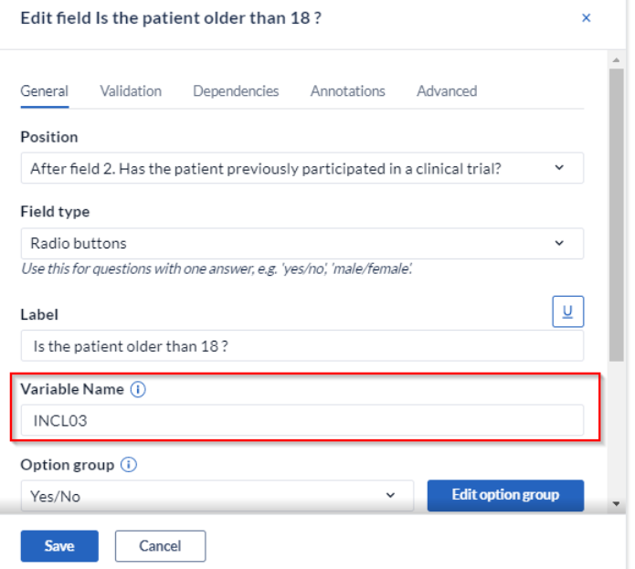Select the Annotations tab

point(348,91)
